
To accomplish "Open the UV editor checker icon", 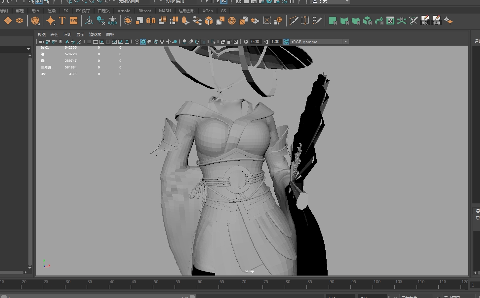I will (390, 21).
